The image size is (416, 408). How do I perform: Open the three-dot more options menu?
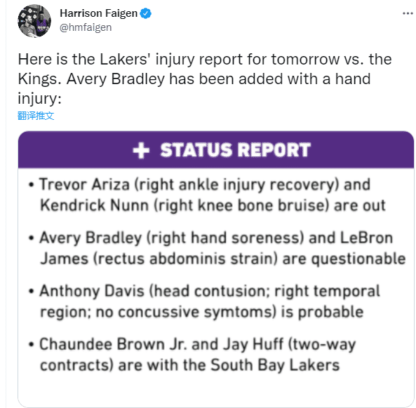click(x=408, y=13)
